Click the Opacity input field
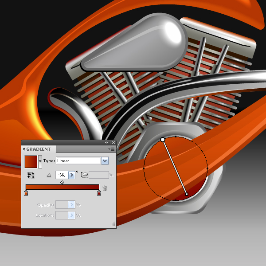266x266 pixels. click(62, 205)
